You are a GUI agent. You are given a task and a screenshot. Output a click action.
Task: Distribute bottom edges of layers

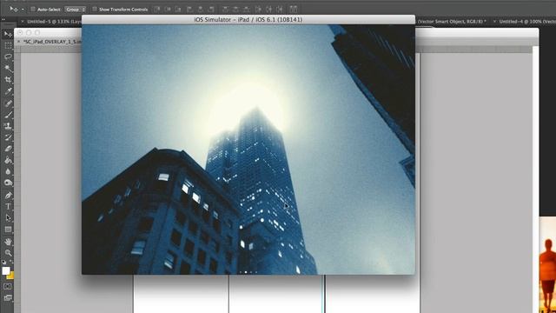tap(247, 10)
